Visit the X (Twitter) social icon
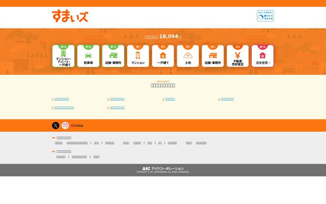 click(56, 126)
